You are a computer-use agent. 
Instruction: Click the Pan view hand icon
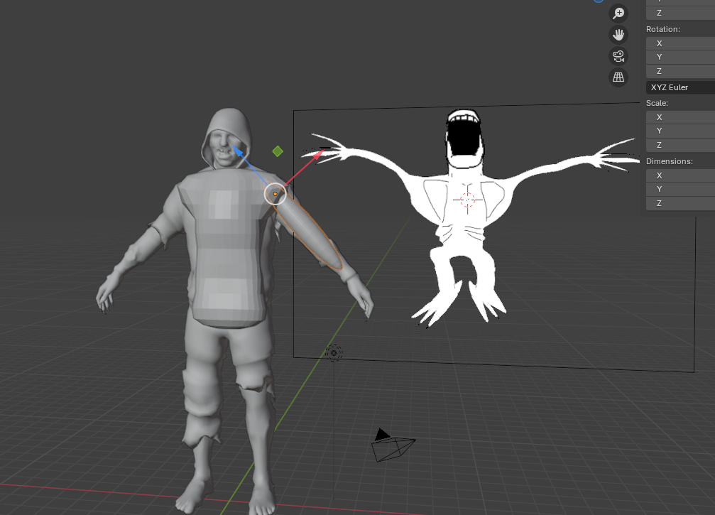click(618, 35)
